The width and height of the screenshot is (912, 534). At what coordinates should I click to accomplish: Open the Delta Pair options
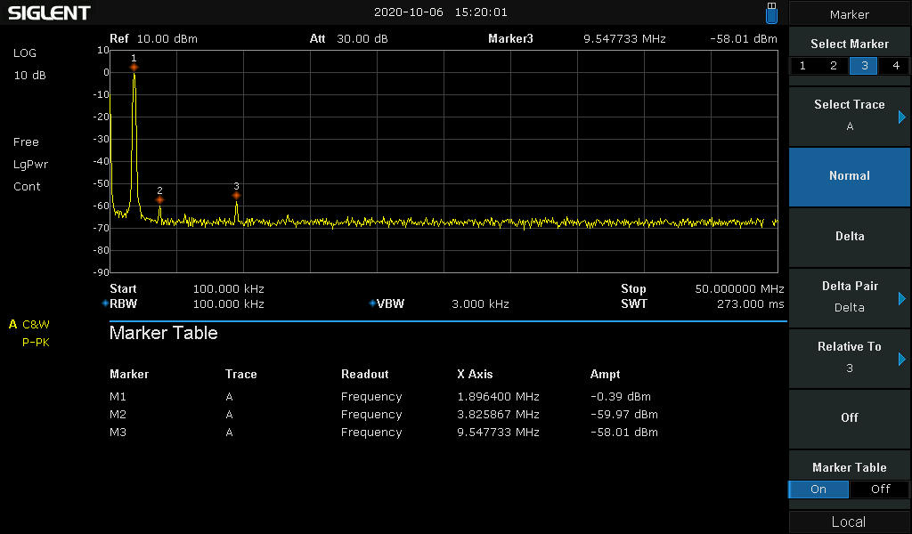click(849, 297)
